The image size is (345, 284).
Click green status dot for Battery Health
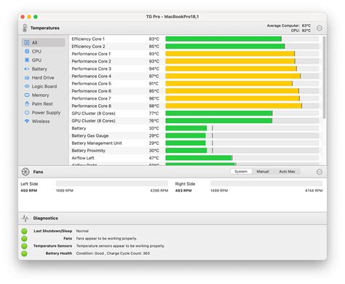24,253
